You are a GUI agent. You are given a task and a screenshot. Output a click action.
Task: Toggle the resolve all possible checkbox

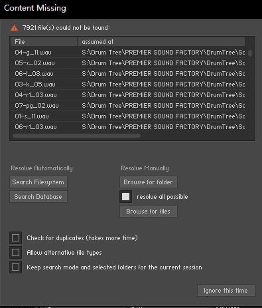[x=126, y=196]
